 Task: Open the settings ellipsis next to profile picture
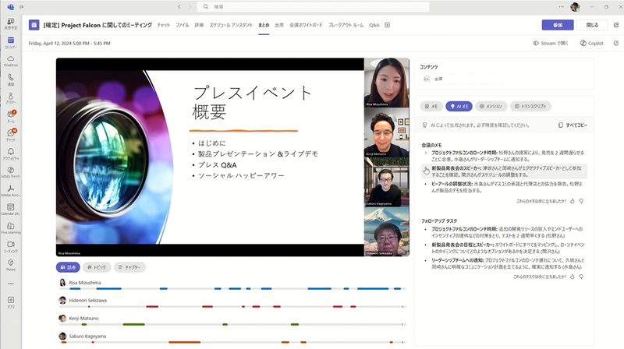tap(561, 7)
